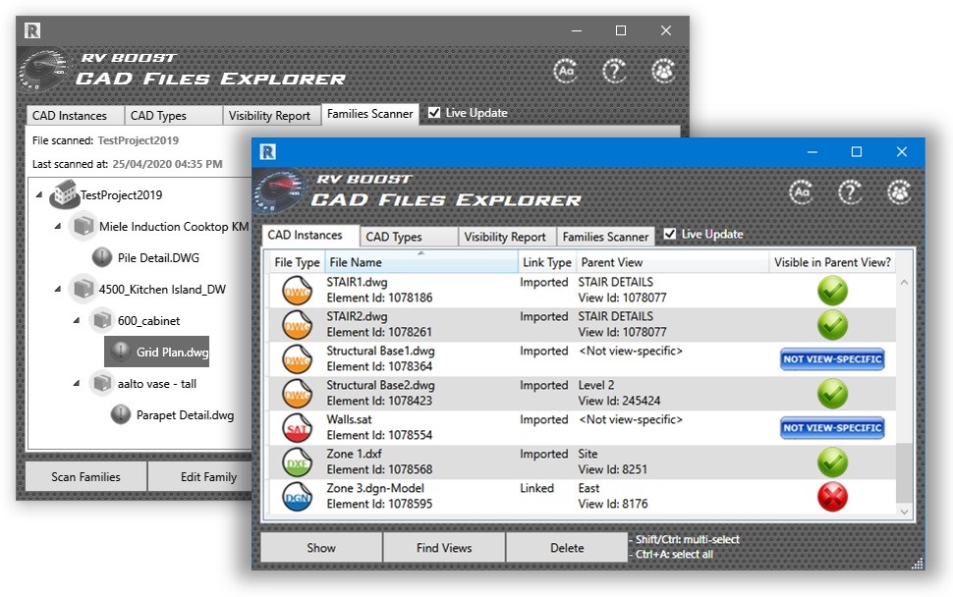953x597 pixels.
Task: Click green check mark for STAIR2.dwg row
Action: (x=832, y=324)
